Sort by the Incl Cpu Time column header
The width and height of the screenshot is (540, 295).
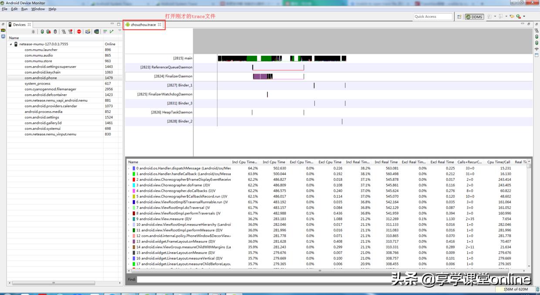pyautogui.click(x=273, y=162)
